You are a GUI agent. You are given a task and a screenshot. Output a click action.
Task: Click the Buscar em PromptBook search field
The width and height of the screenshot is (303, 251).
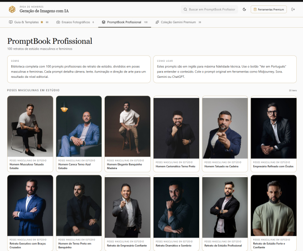click(209, 9)
